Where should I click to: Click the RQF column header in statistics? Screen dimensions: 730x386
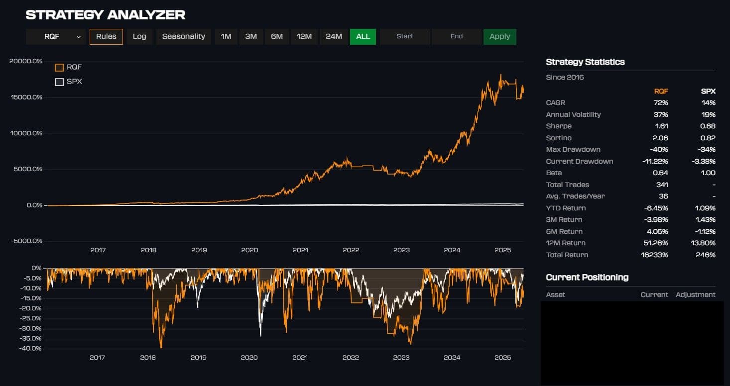point(661,91)
